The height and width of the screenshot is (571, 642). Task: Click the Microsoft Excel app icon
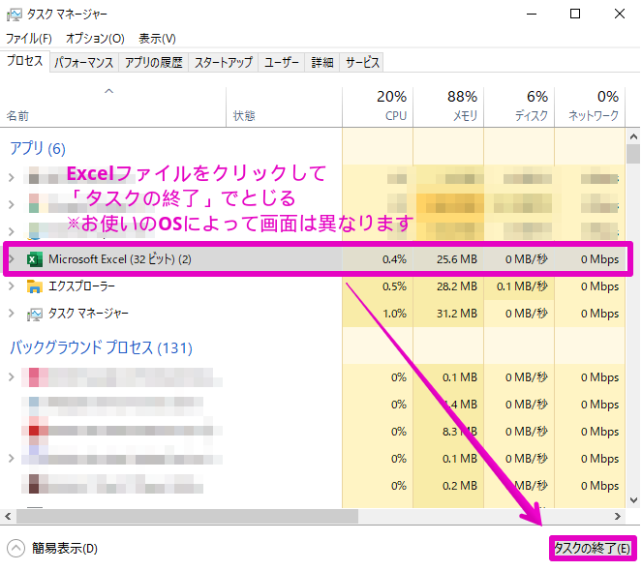point(35,259)
